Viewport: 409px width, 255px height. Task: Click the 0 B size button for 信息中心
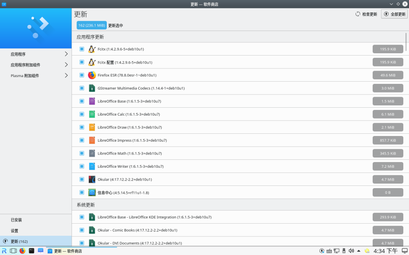(388, 193)
